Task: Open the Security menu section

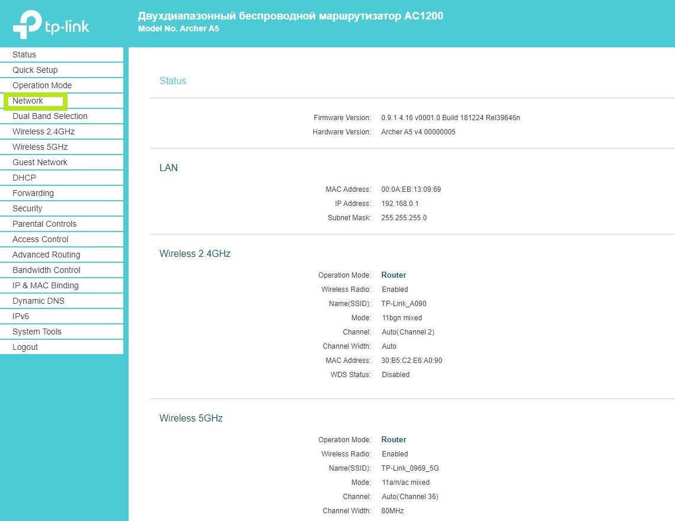Action: (x=27, y=208)
